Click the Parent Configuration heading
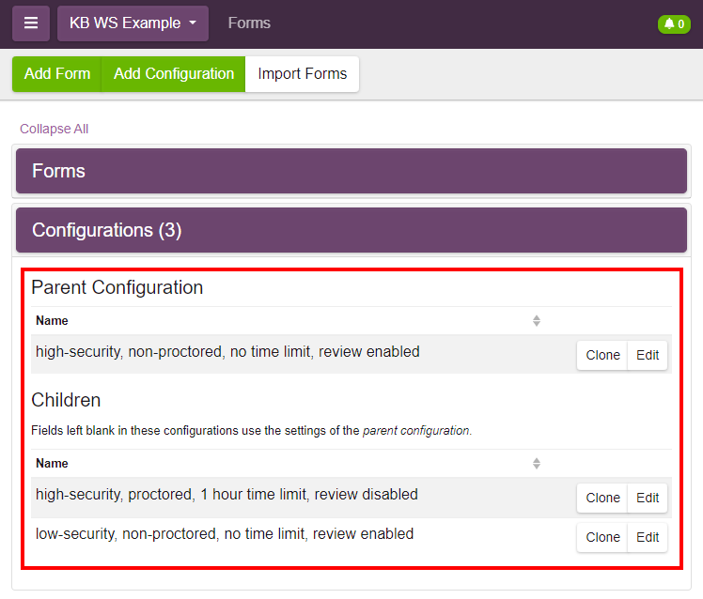 point(117,287)
